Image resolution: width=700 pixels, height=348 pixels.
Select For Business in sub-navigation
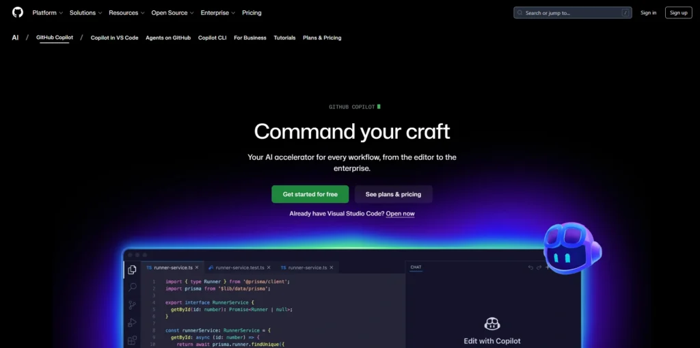pos(250,38)
